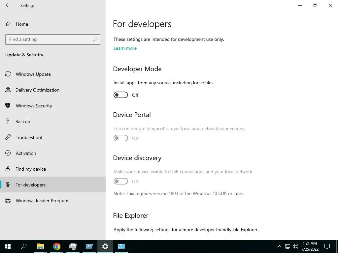338x253 pixels.
Task: Click the taskbar clock showing 1:21 AM
Action: [x=310, y=246]
